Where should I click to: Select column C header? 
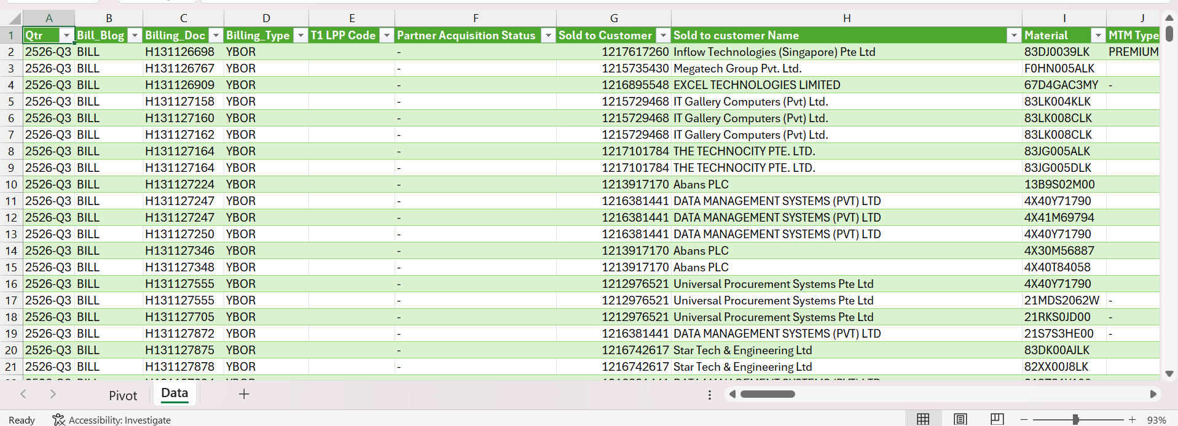[183, 18]
